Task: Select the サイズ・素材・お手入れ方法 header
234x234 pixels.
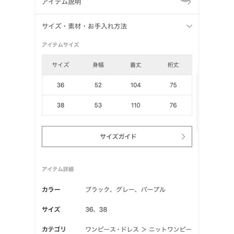Action: click(x=84, y=26)
